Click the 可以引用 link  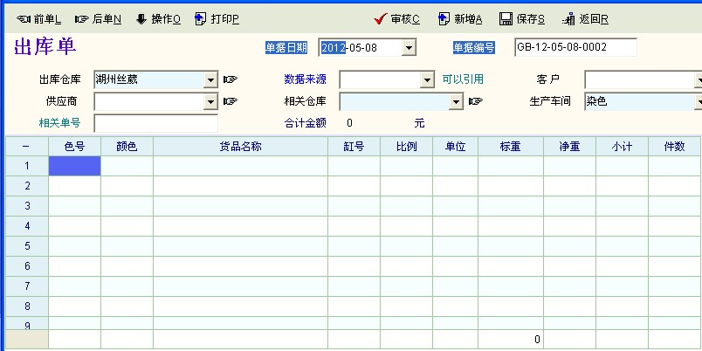(x=462, y=79)
